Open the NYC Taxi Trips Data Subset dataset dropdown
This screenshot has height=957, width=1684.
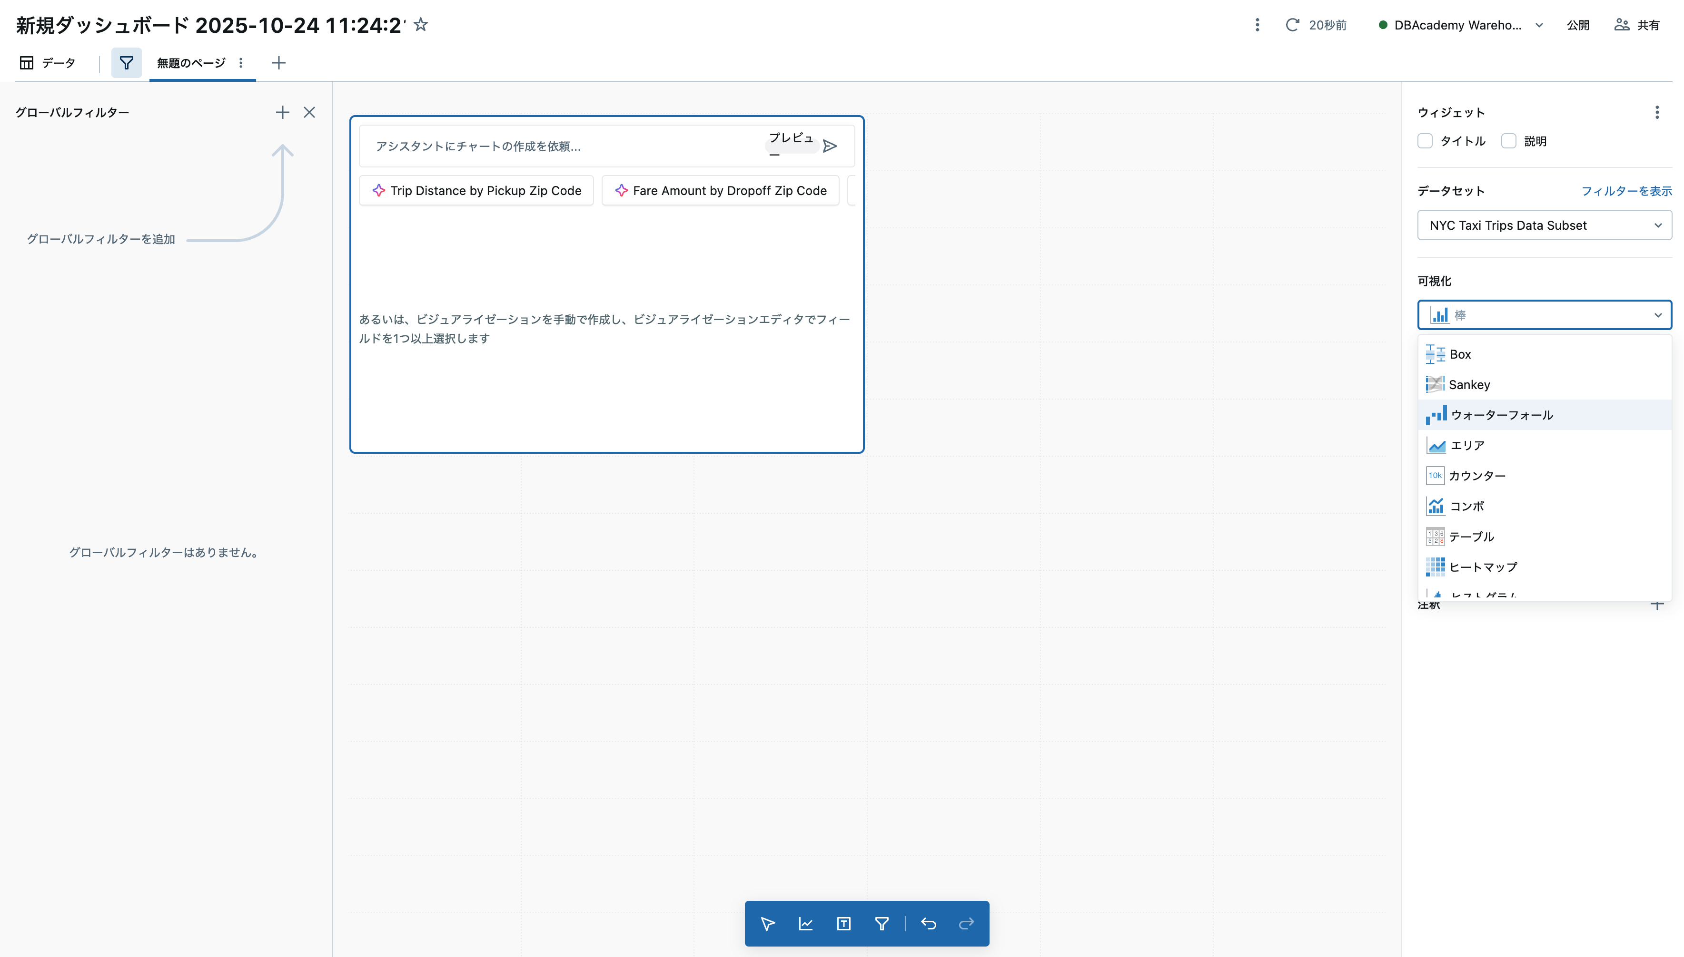pos(1545,225)
